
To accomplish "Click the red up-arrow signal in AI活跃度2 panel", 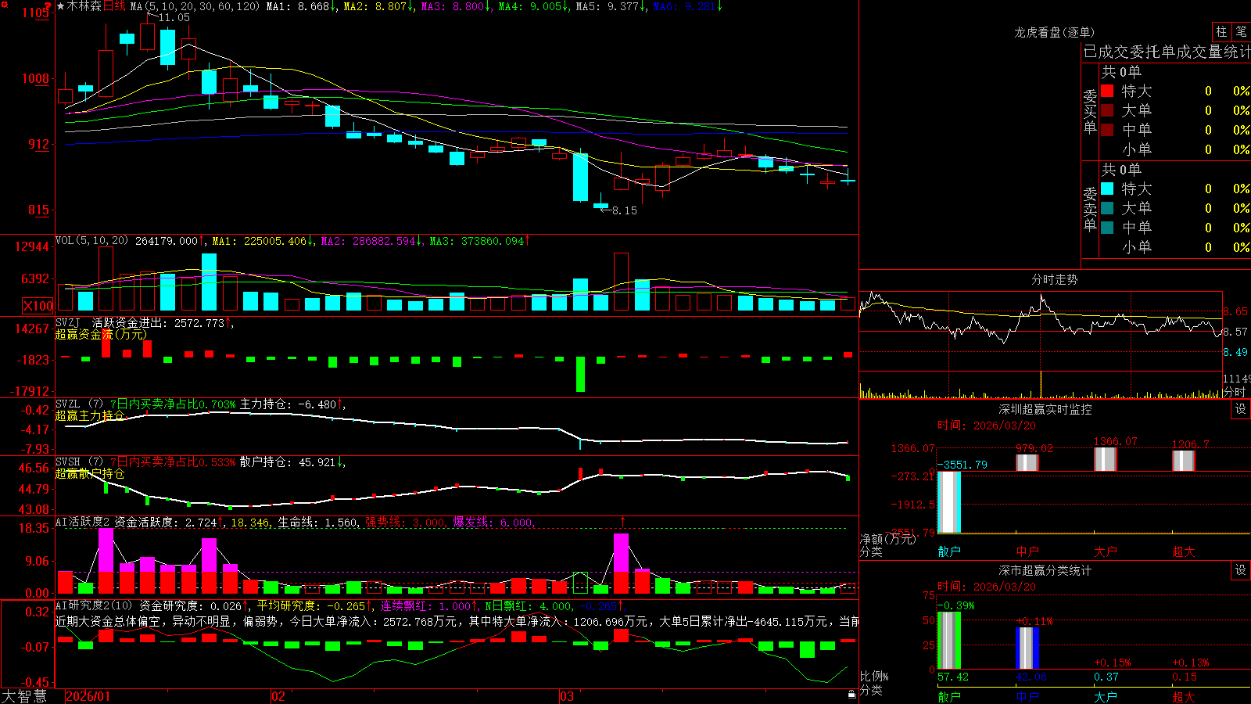I will [x=622, y=522].
